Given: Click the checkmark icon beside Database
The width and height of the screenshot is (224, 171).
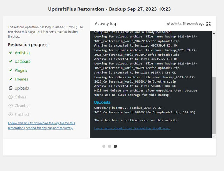Looking at the screenshot, I should [x=11, y=61].
